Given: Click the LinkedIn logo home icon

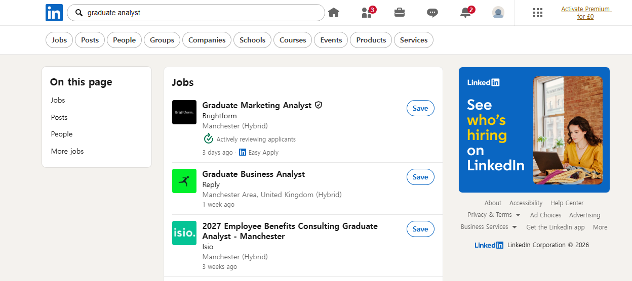Looking at the screenshot, I should (x=54, y=13).
